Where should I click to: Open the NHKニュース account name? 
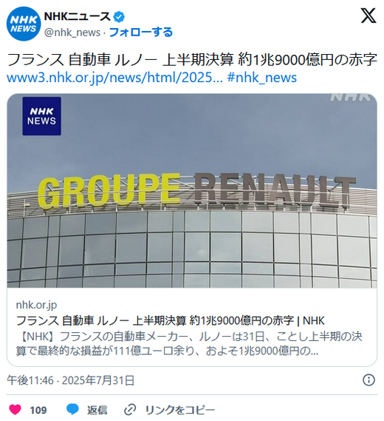78,17
